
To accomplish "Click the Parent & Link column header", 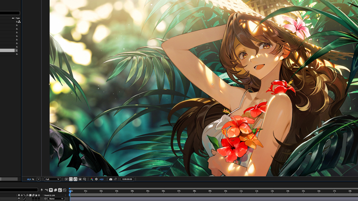I will tap(50, 196).
